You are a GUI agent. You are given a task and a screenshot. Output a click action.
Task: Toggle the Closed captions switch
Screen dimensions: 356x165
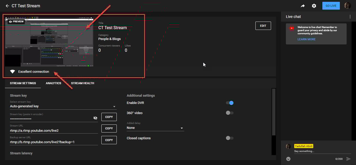230,138
